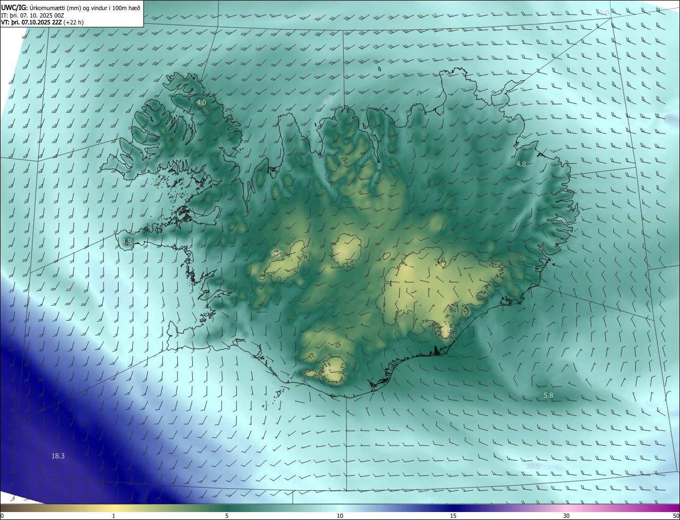Select the '5' tick on the color scale
This screenshot has width=680, height=520.
point(227,516)
